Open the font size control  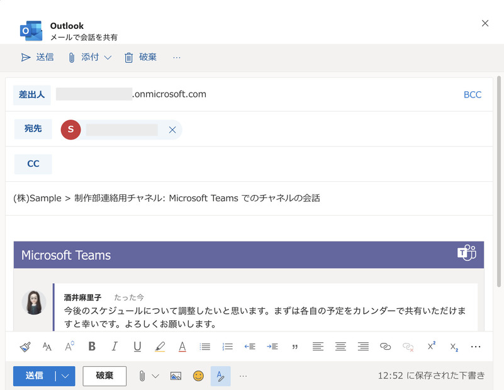(x=69, y=347)
